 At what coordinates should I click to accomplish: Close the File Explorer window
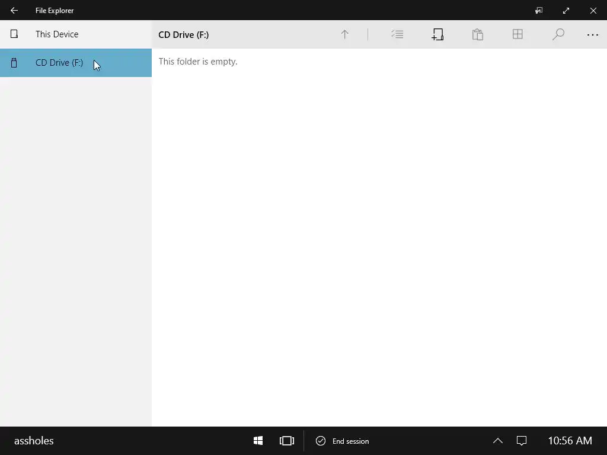tap(593, 11)
